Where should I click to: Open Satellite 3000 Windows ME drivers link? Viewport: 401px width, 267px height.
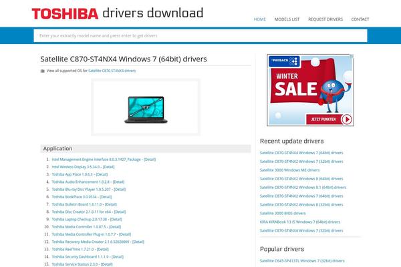pyautogui.click(x=289, y=170)
